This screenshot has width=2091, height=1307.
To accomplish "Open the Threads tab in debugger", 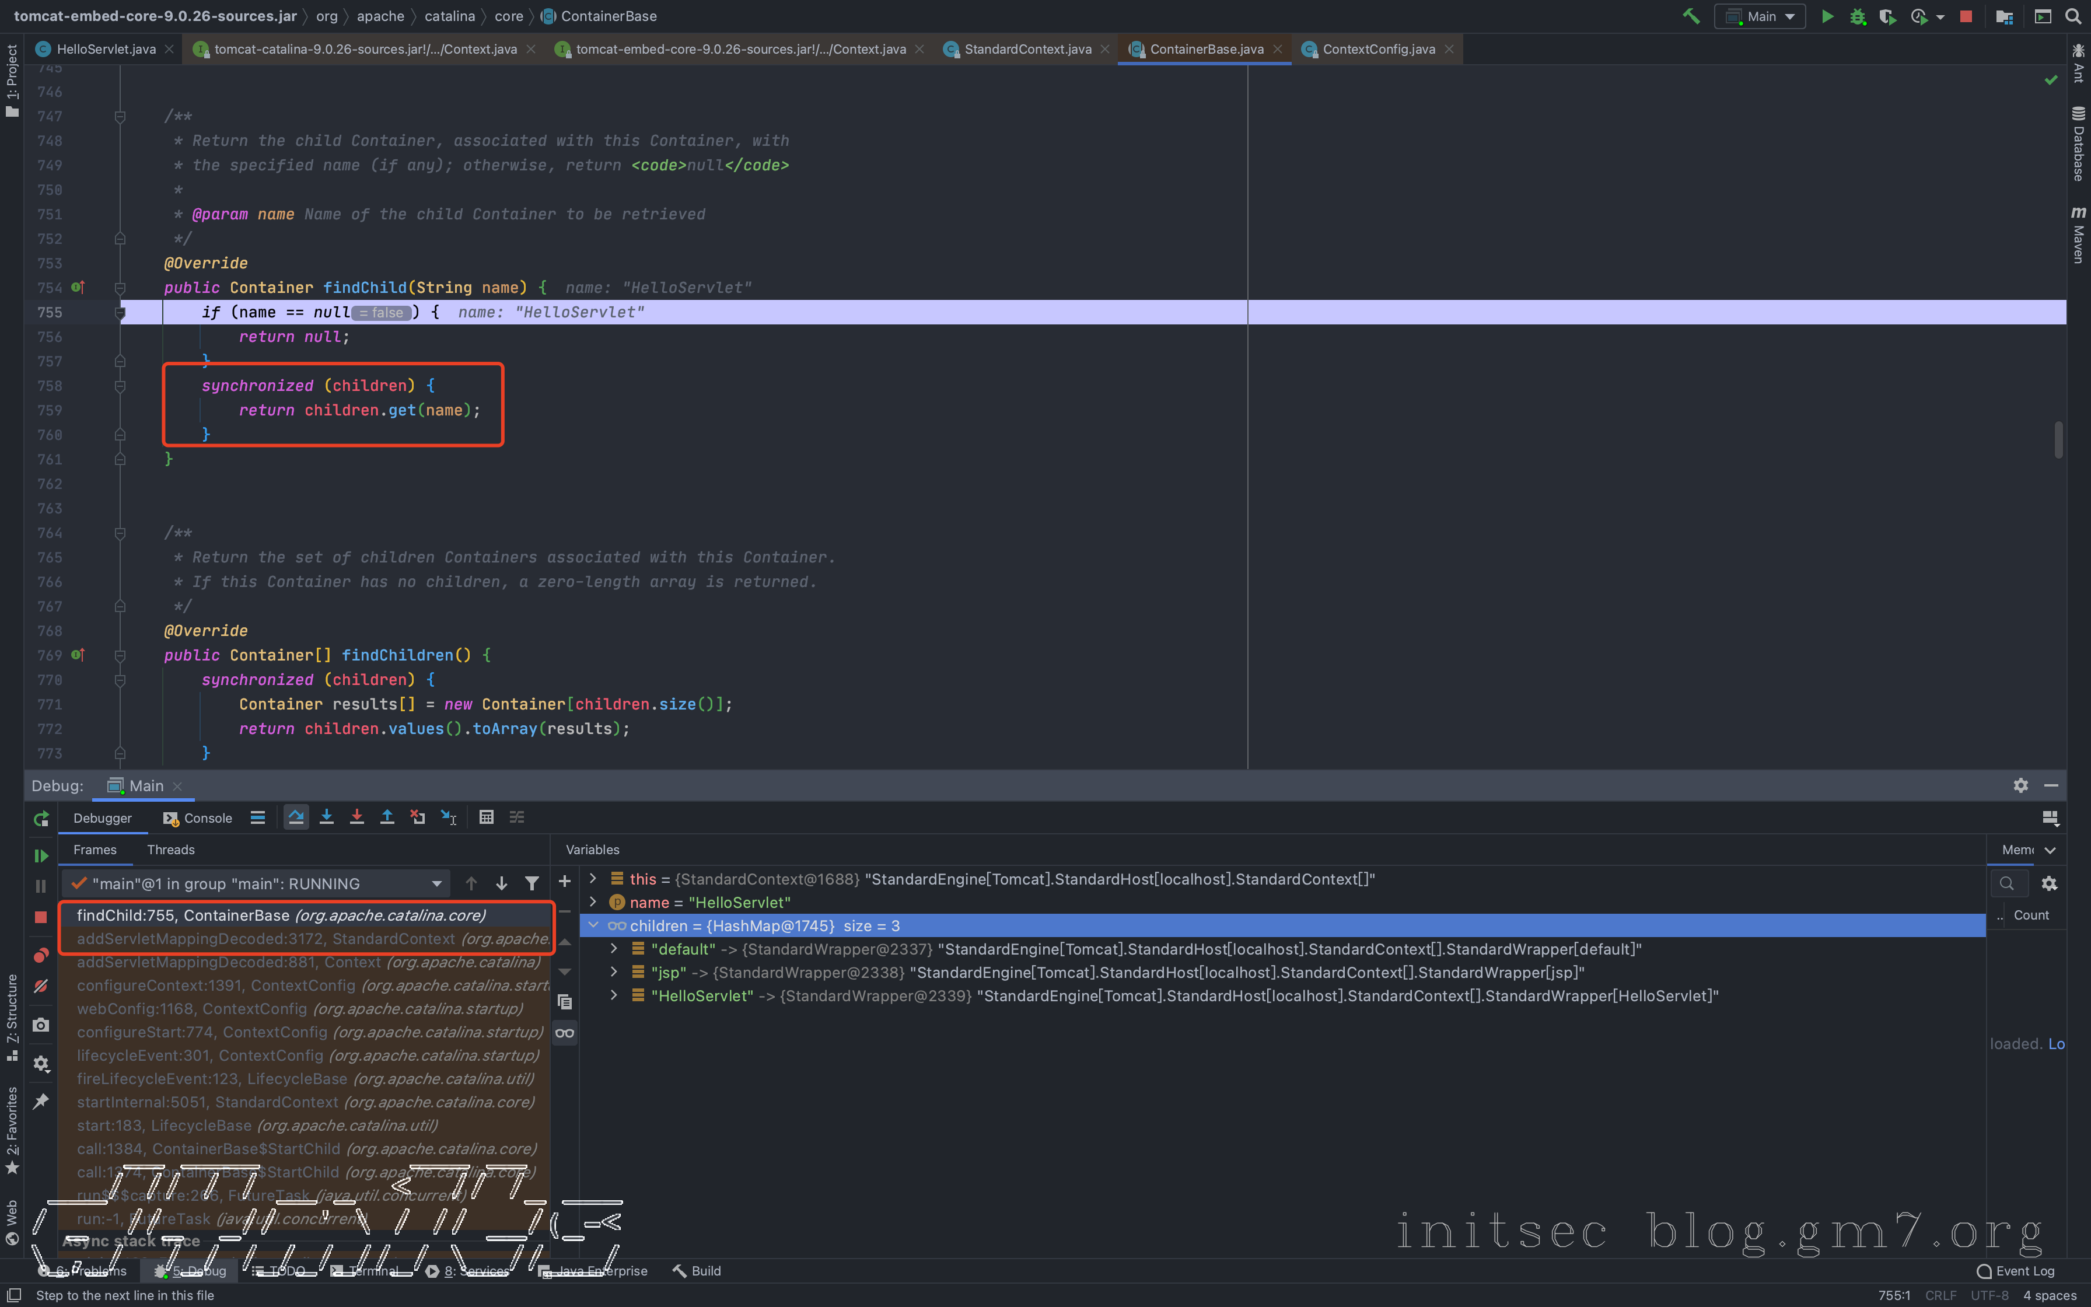I will 170,850.
